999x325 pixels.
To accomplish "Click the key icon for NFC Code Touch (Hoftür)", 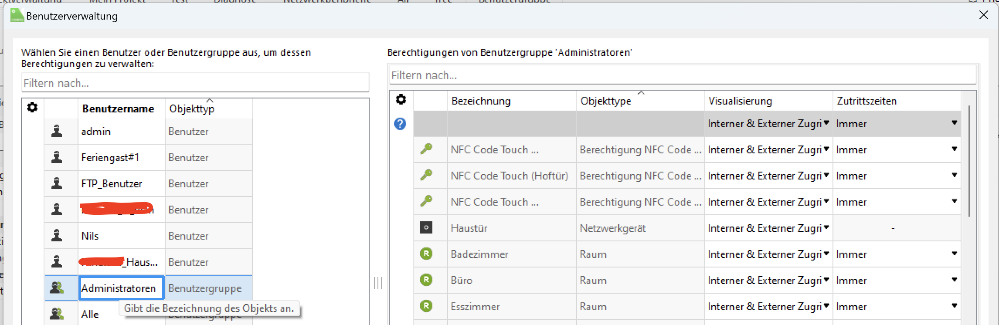I will [426, 175].
